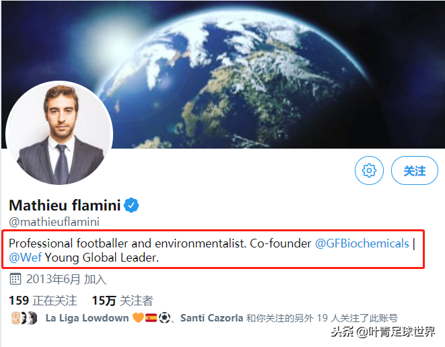This screenshot has width=445, height=347.
Task: Open the Earth header banner image
Action: point(269,67)
